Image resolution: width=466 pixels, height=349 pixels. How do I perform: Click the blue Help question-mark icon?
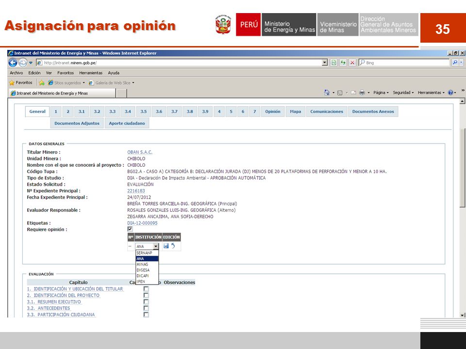point(450,93)
